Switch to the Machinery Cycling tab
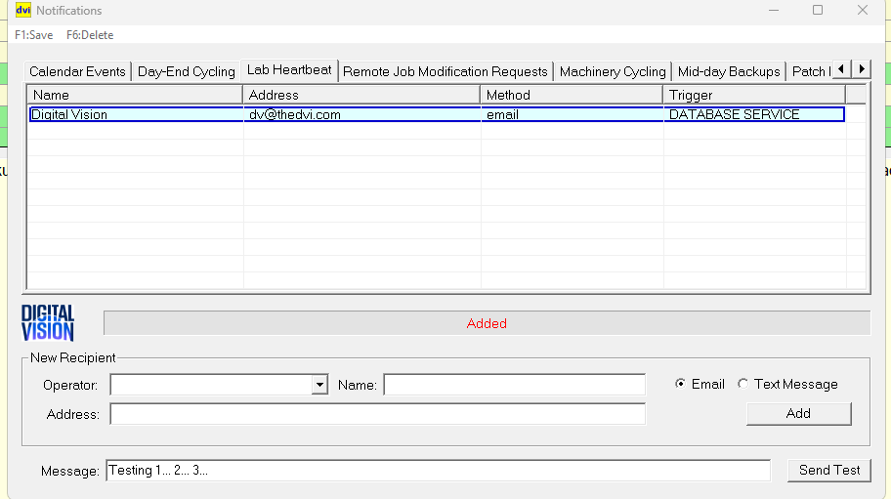 [x=612, y=71]
